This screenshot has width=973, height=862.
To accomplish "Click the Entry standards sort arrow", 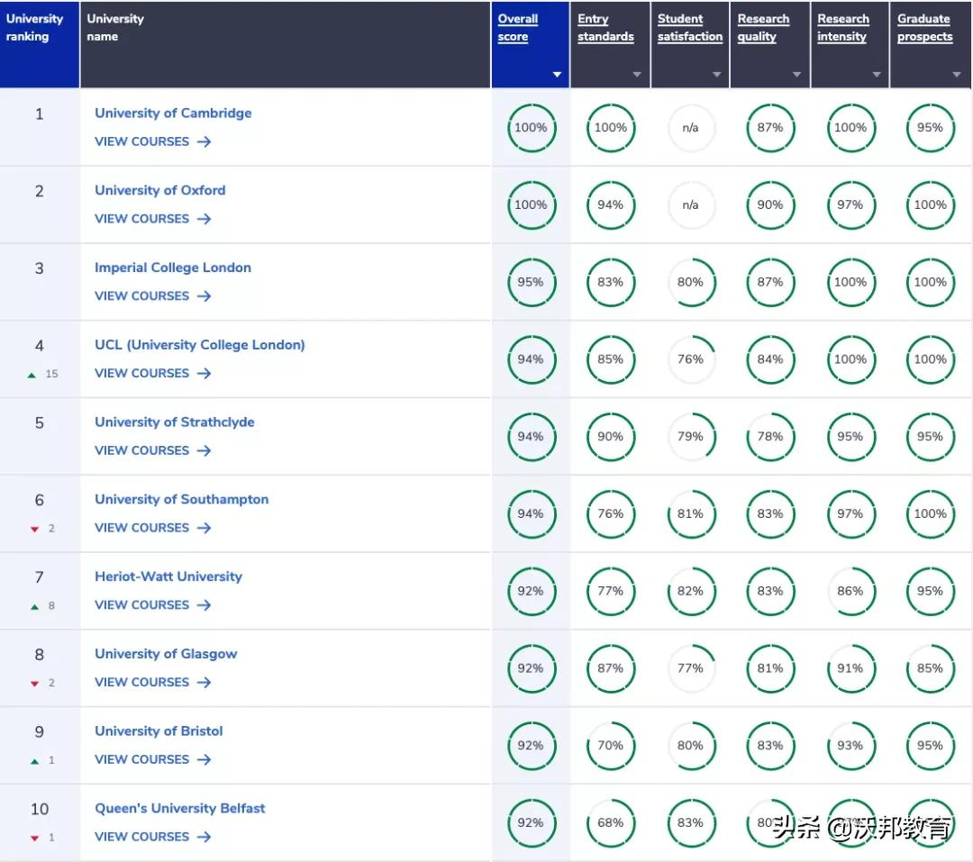I will tap(637, 75).
